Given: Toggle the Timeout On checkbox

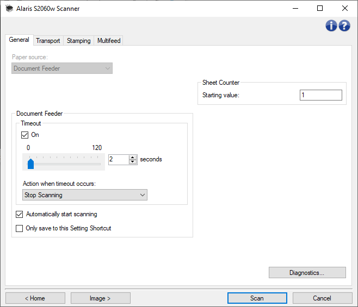Looking at the screenshot, I should 24,135.
